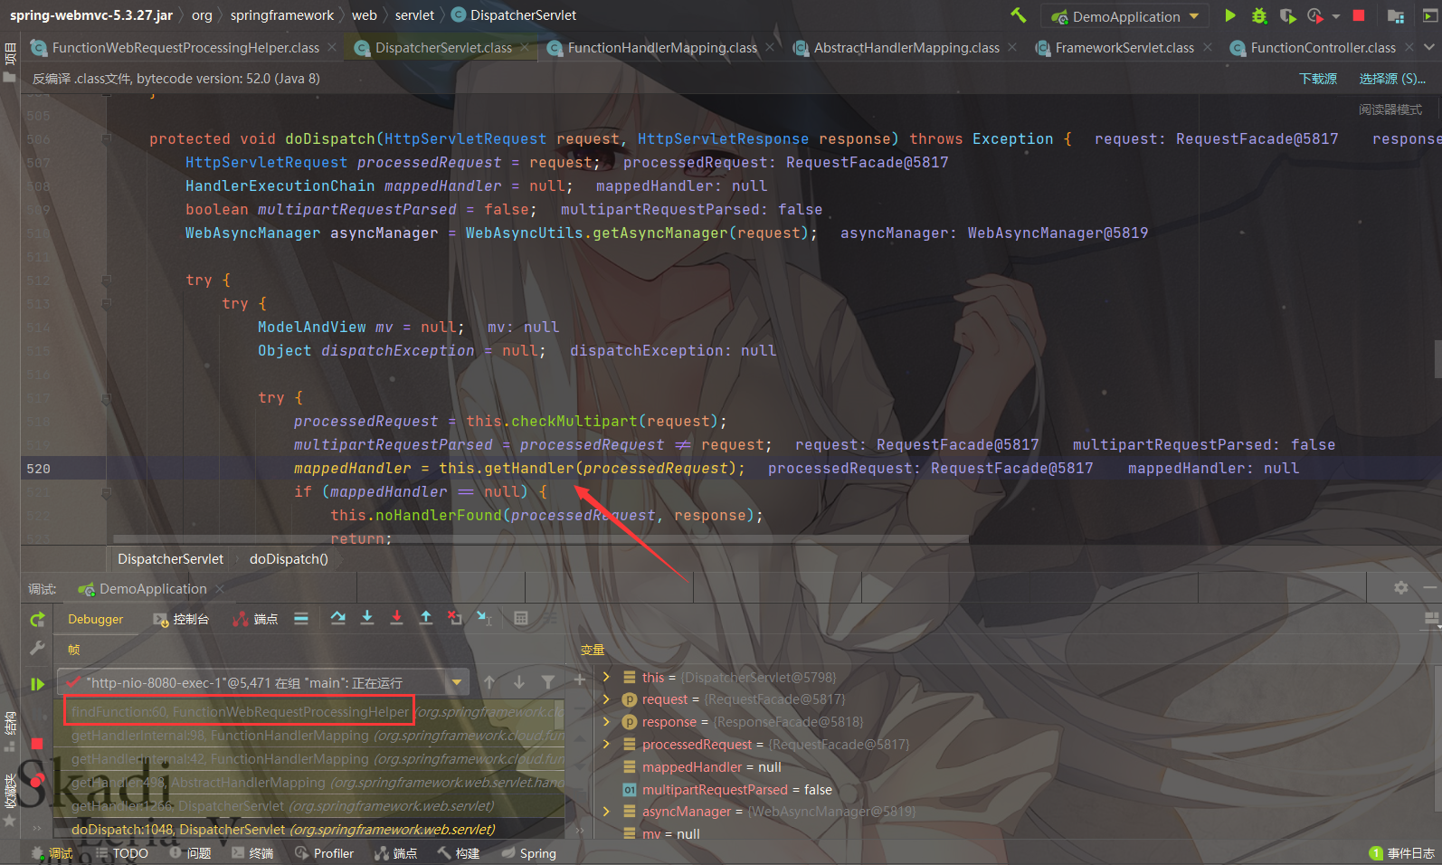Click the Step Over arrow icon
This screenshot has width=1442, height=865.
338,618
